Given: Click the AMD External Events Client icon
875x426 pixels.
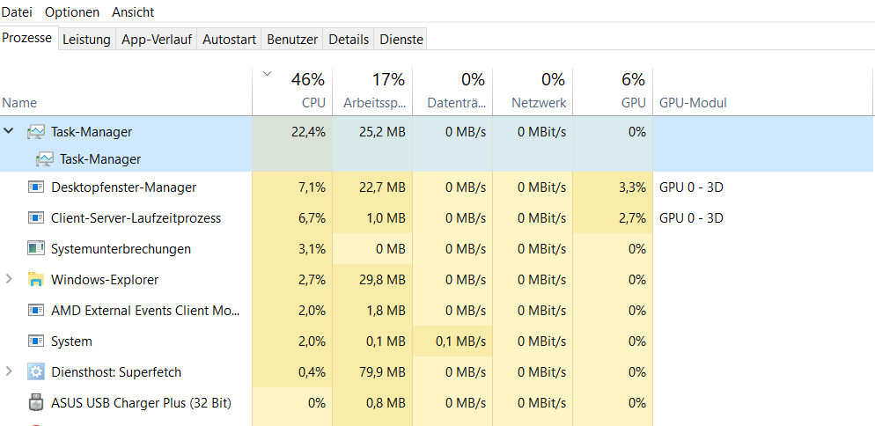Looking at the screenshot, I should [36, 311].
